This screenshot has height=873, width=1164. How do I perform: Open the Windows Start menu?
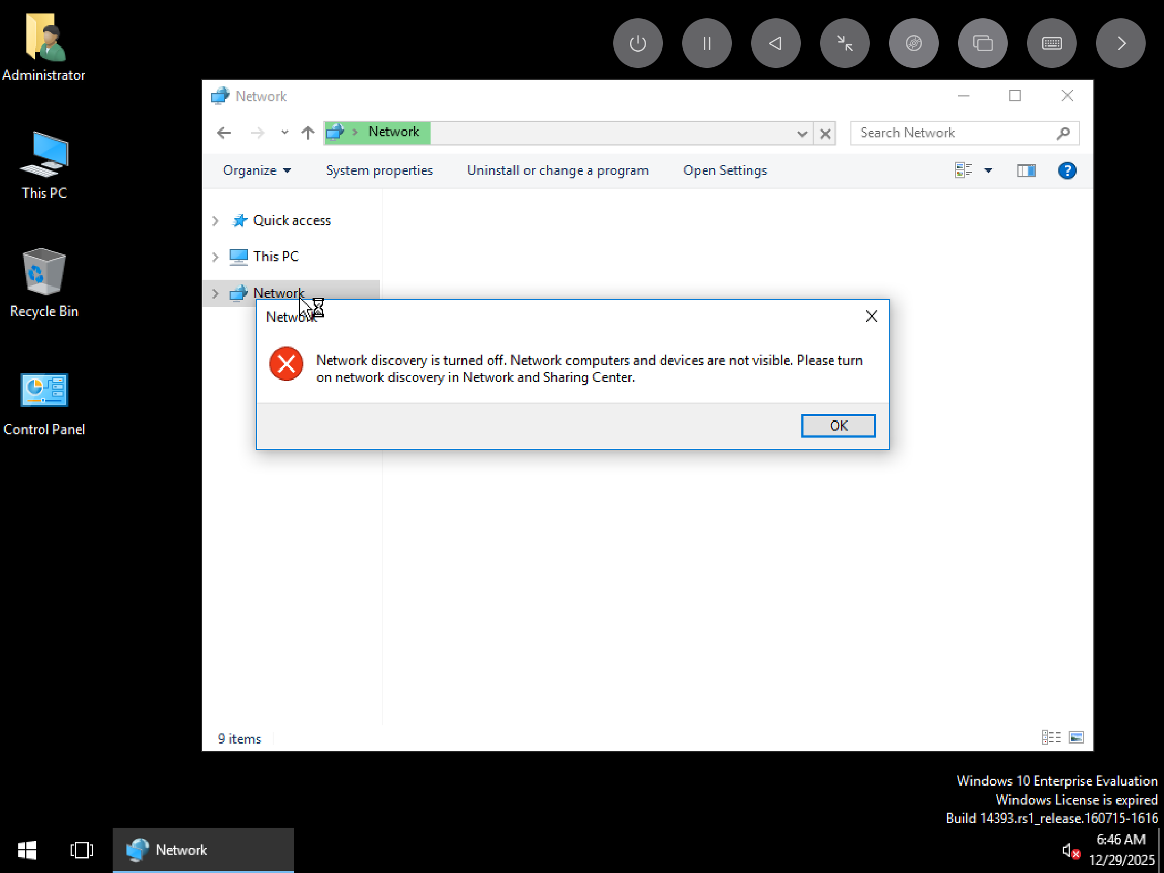[x=27, y=850]
